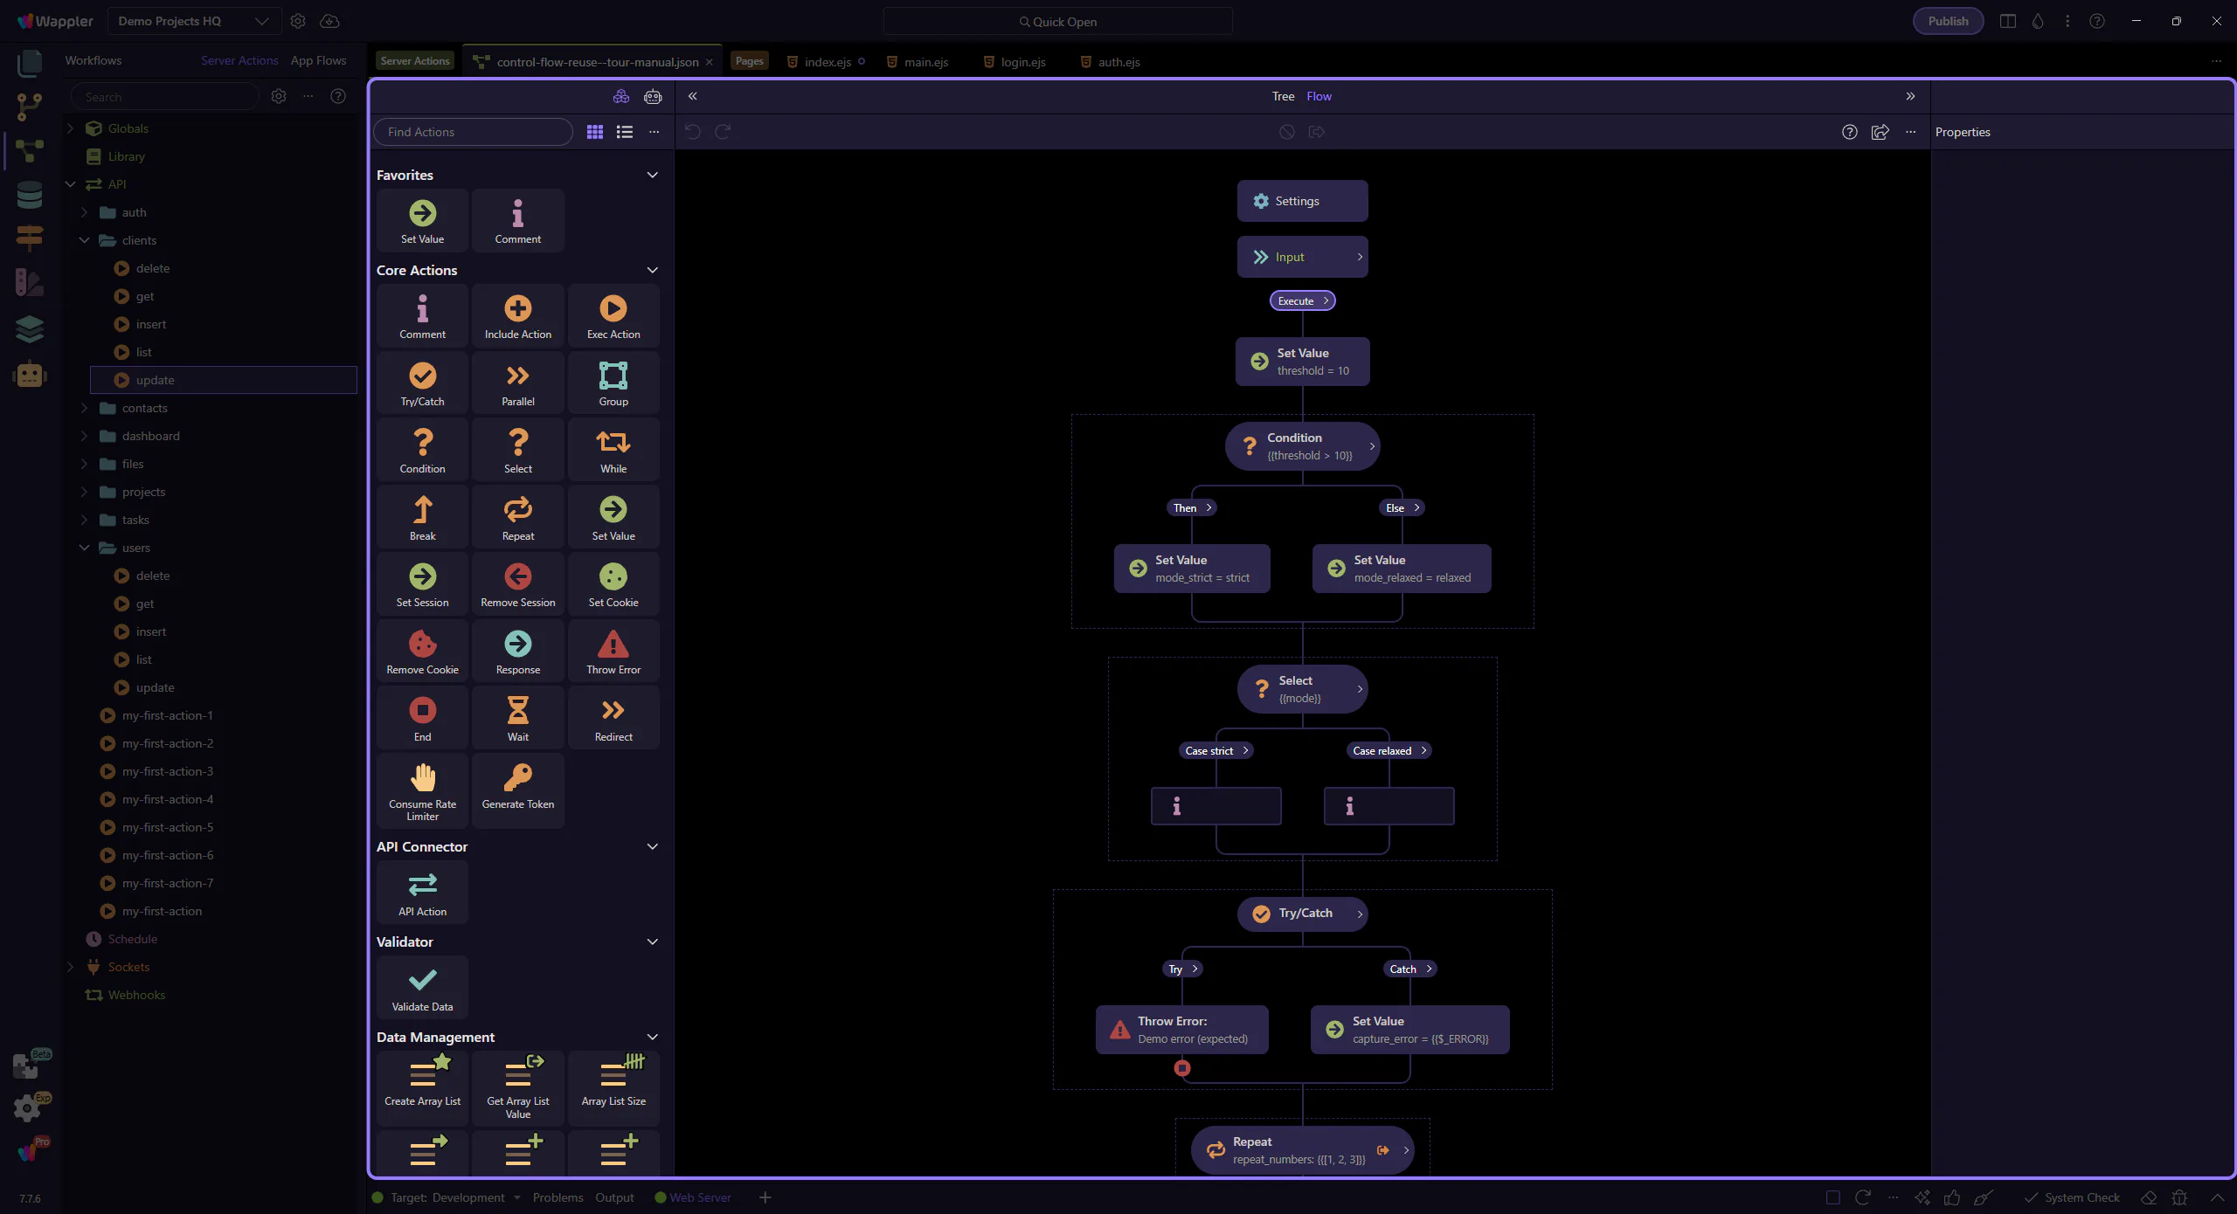Select the my-first-action-3 tree item
Image resolution: width=2237 pixels, height=1214 pixels.
(x=168, y=771)
